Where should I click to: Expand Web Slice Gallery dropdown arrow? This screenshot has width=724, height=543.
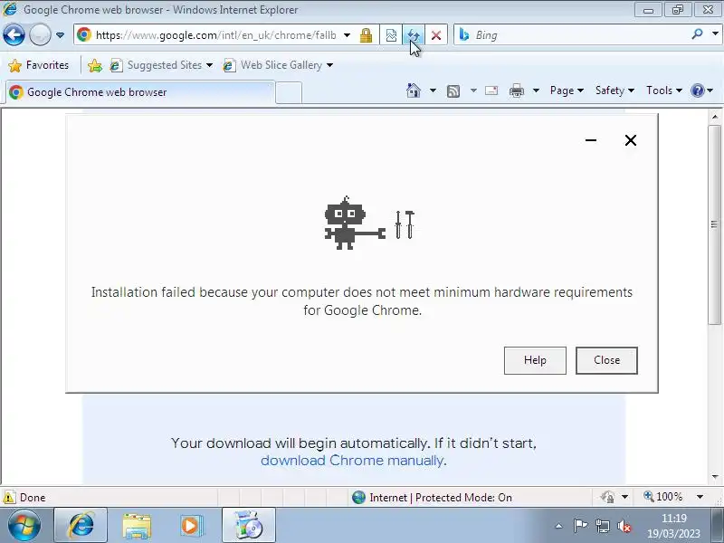click(329, 65)
